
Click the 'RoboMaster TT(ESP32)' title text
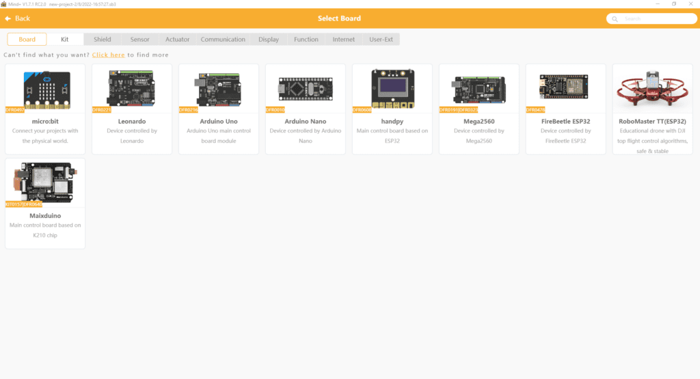pyautogui.click(x=652, y=122)
